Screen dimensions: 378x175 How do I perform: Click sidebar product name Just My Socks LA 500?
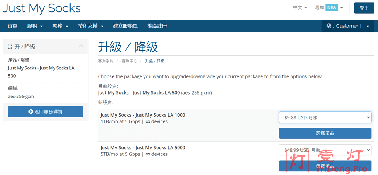click(41, 72)
